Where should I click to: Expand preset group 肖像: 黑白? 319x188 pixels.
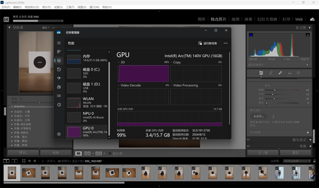pyautogui.click(x=12, y=137)
